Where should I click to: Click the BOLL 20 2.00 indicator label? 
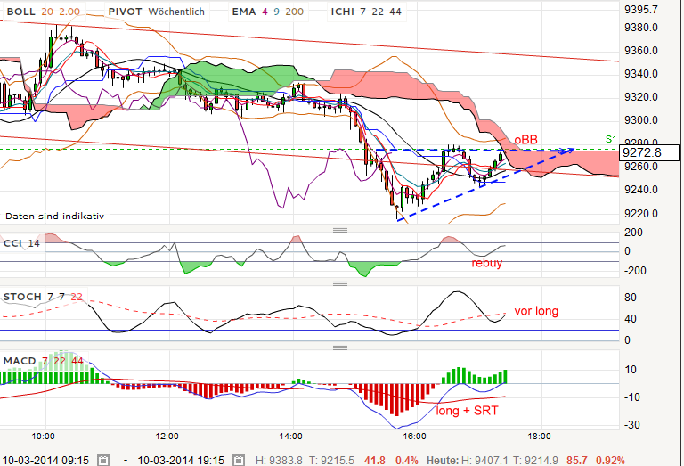pyautogui.click(x=43, y=12)
